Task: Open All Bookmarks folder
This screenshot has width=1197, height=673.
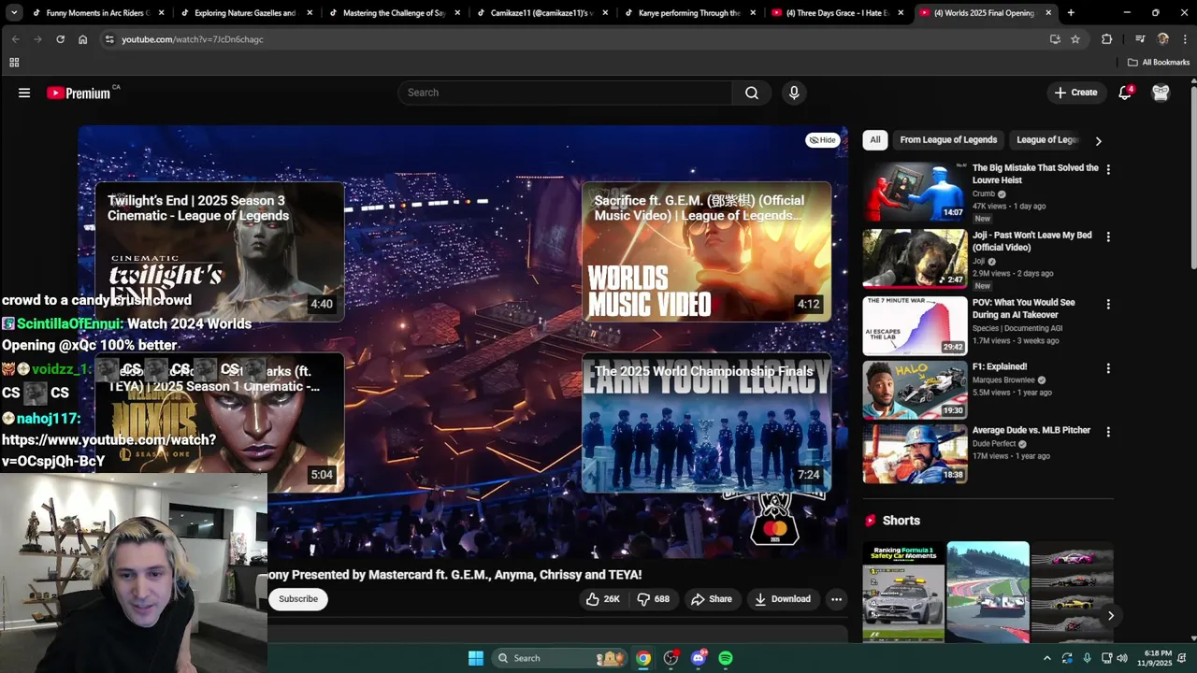Action: coord(1159,63)
